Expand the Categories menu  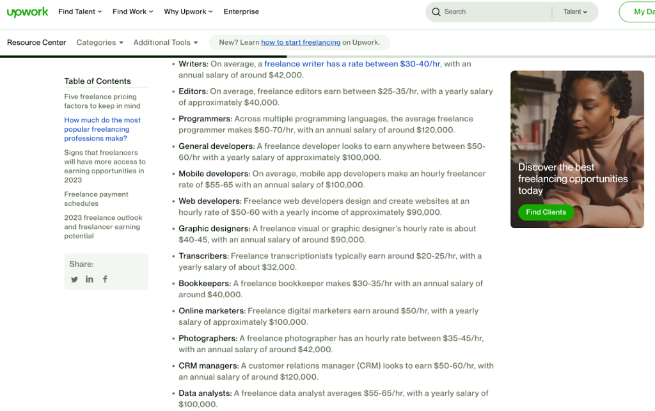tap(100, 43)
